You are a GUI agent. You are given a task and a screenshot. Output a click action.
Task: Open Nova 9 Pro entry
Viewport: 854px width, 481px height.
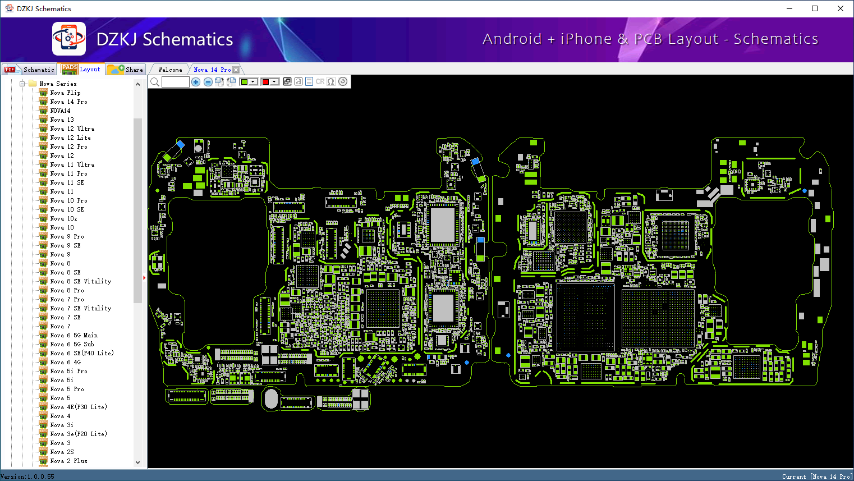click(67, 236)
